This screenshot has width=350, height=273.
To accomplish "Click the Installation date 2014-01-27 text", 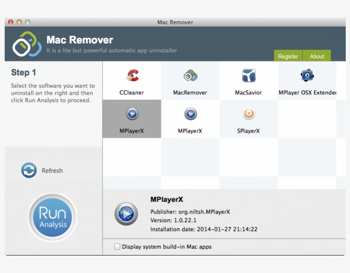I will click(x=204, y=229).
